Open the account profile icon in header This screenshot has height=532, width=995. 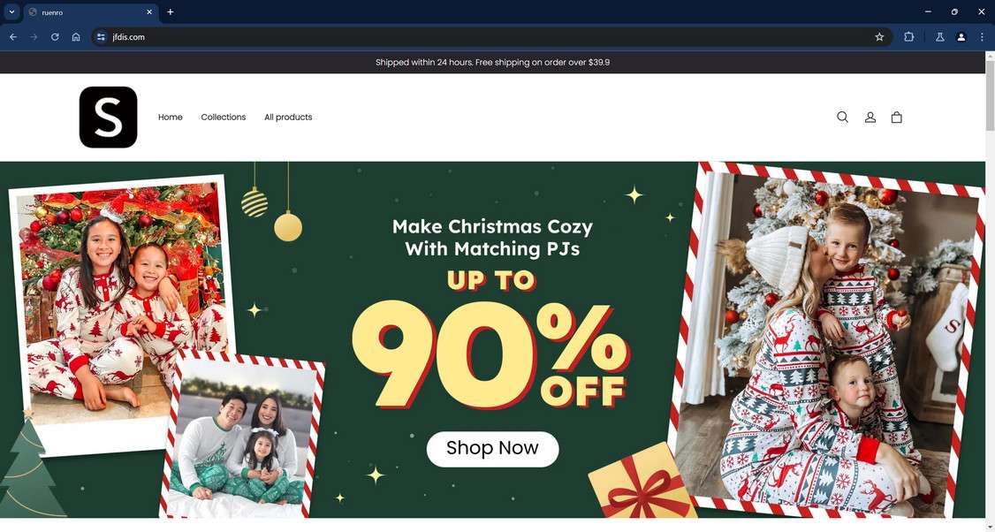(x=870, y=117)
